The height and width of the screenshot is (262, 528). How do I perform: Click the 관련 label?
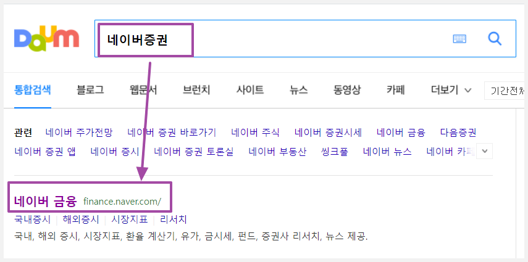[23, 133]
